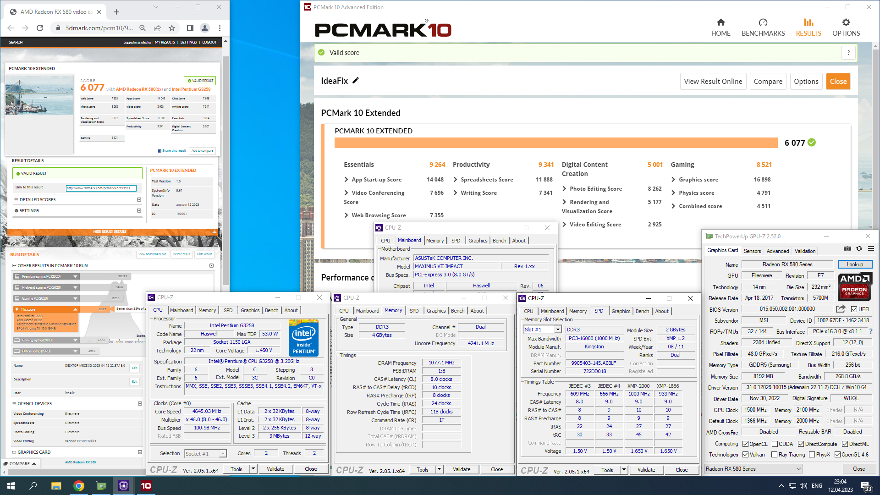Viewport: 880px width, 495px height.
Task: Expand App Start-up Score row
Action: click(346, 180)
